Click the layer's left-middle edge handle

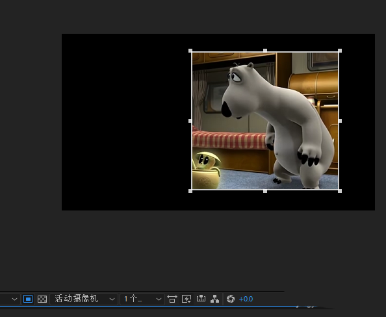point(190,121)
